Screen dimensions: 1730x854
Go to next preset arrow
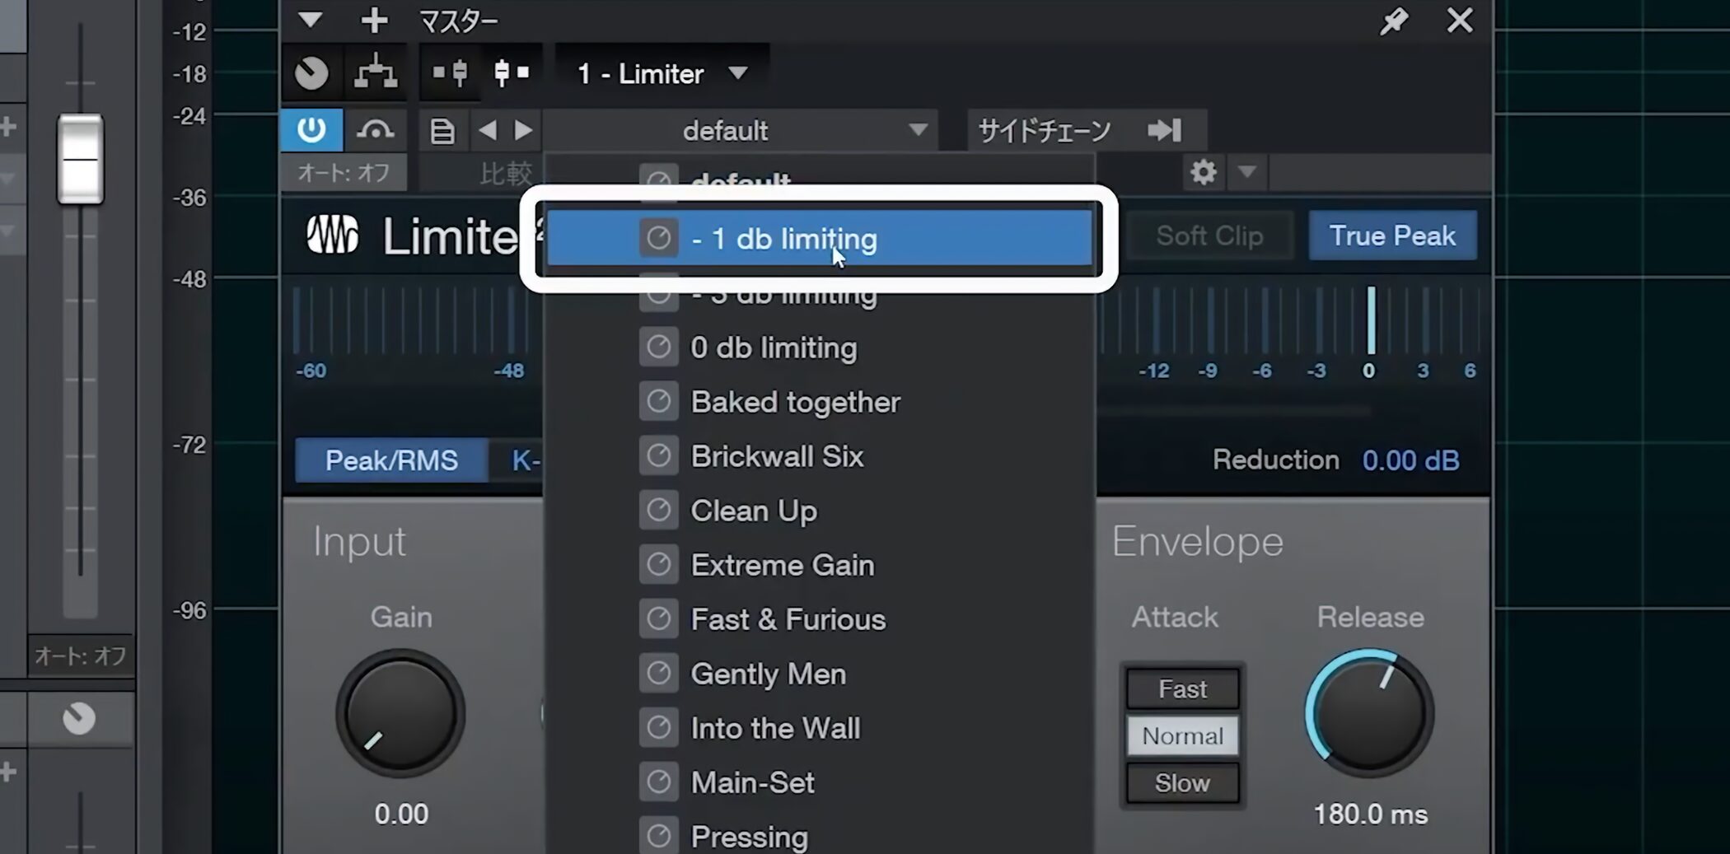coord(523,130)
